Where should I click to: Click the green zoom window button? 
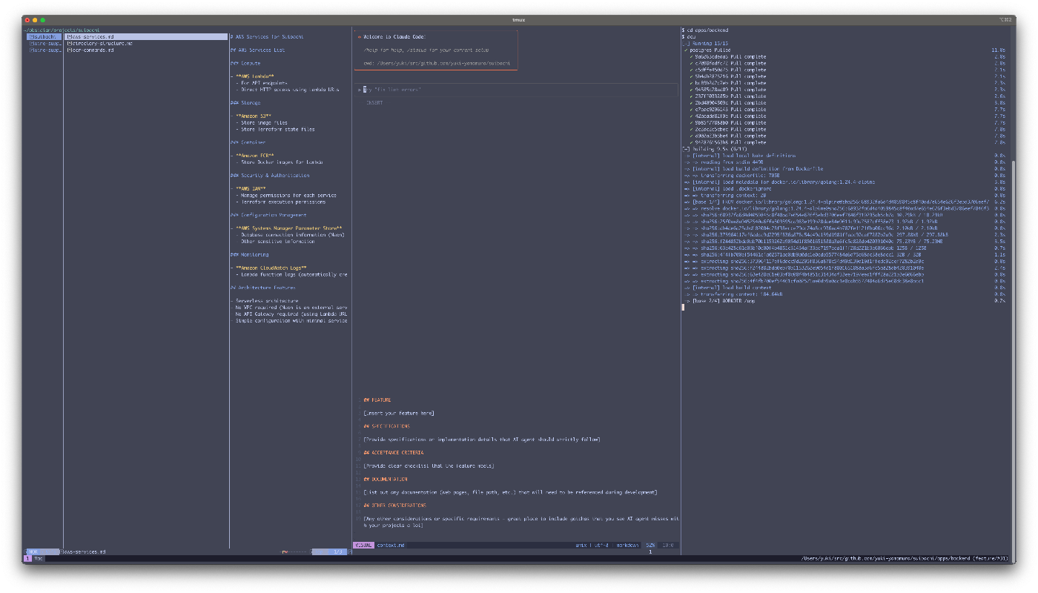click(43, 19)
